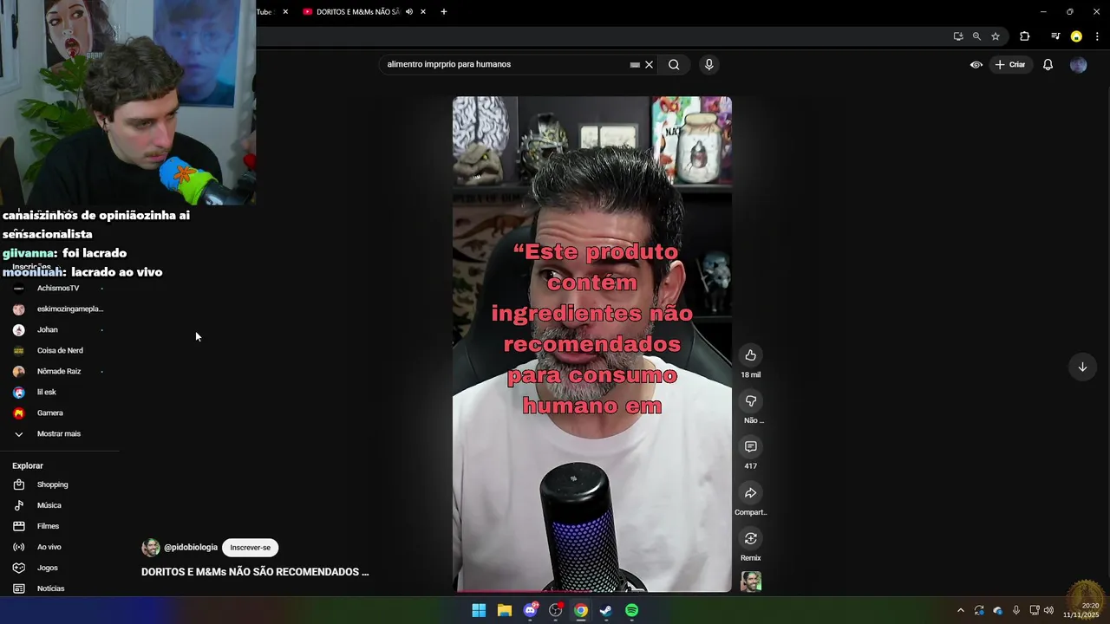Open AchismosTV subscription
The height and width of the screenshot is (624, 1110).
[59, 289]
